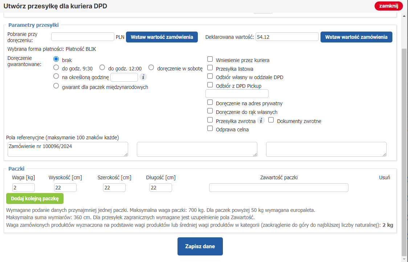Select 'do godz. 12:00' delivery radio
The image size is (408, 262).
coord(102,67)
